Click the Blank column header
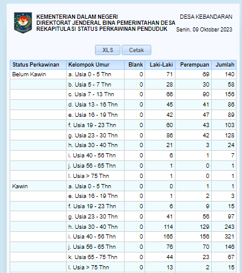This screenshot has height=273, width=242. pyautogui.click(x=135, y=65)
